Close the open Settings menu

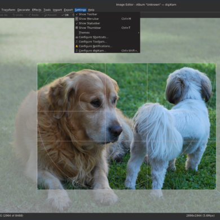pyautogui.click(x=80, y=10)
